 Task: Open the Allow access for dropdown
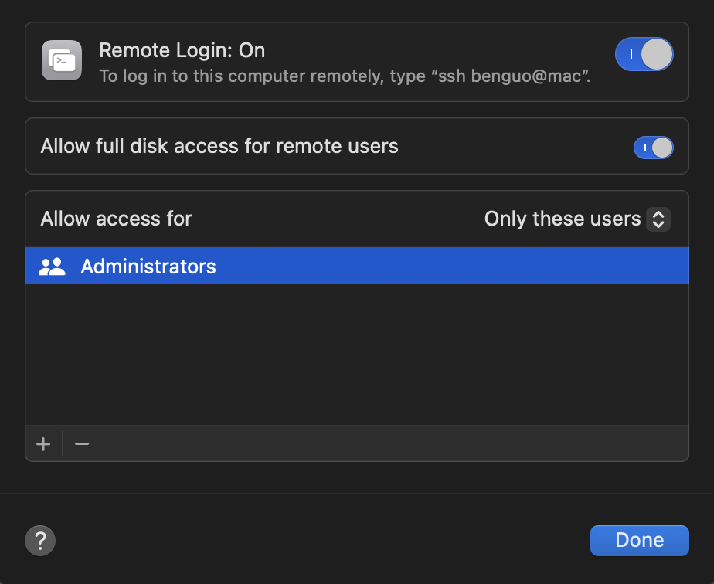577,219
